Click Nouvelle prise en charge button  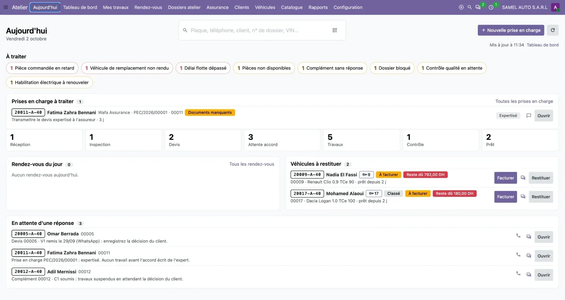[x=511, y=30]
